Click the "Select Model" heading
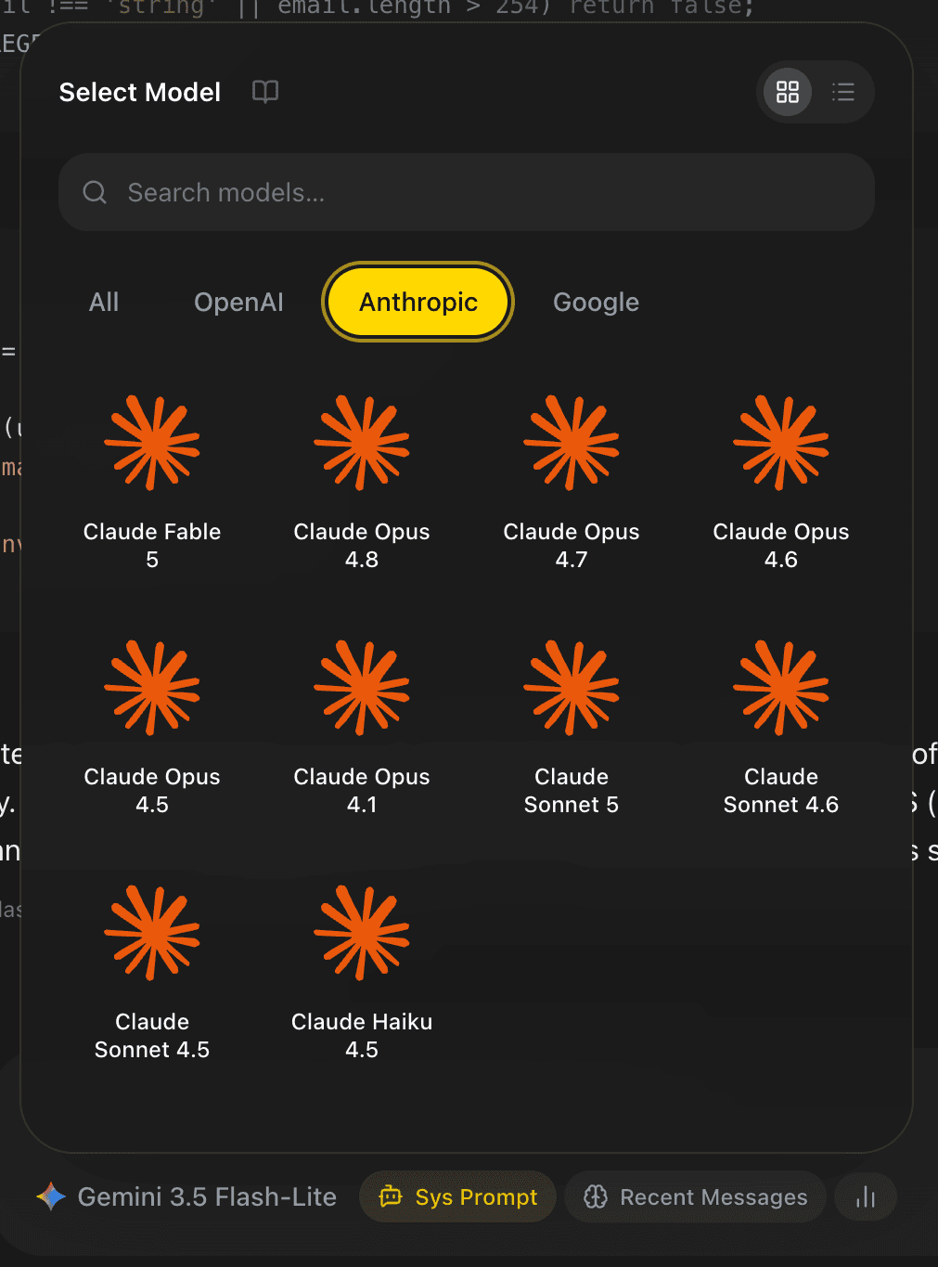 (140, 92)
